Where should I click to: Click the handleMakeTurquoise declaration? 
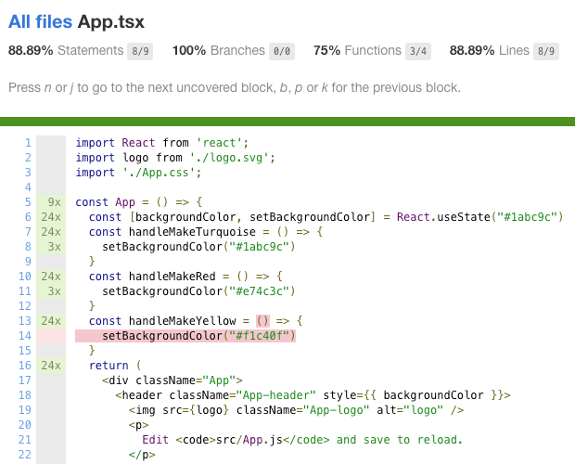206,232
